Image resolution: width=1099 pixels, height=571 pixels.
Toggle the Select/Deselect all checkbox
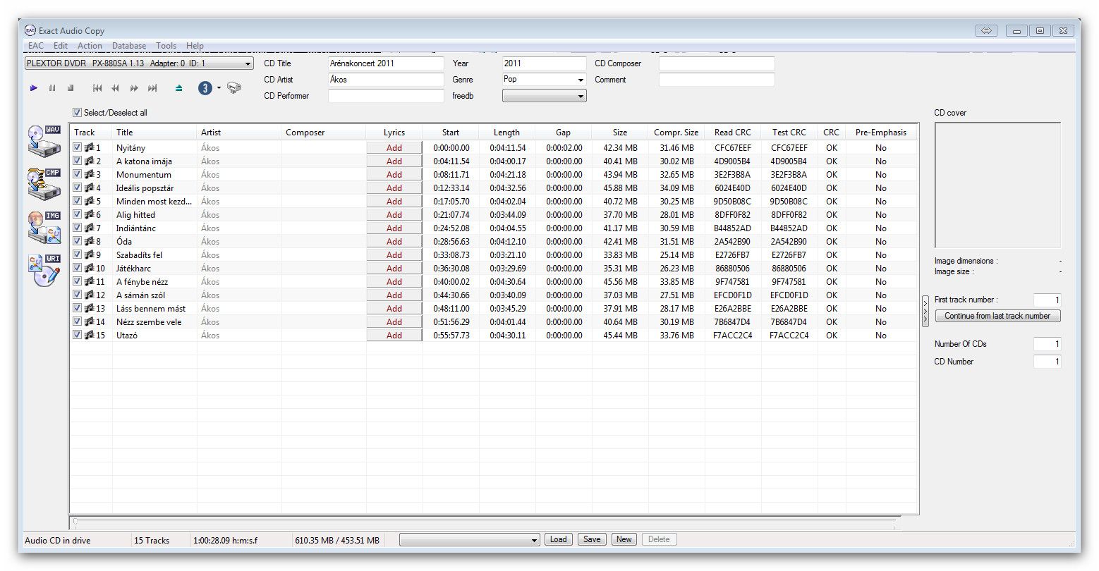pyautogui.click(x=77, y=113)
